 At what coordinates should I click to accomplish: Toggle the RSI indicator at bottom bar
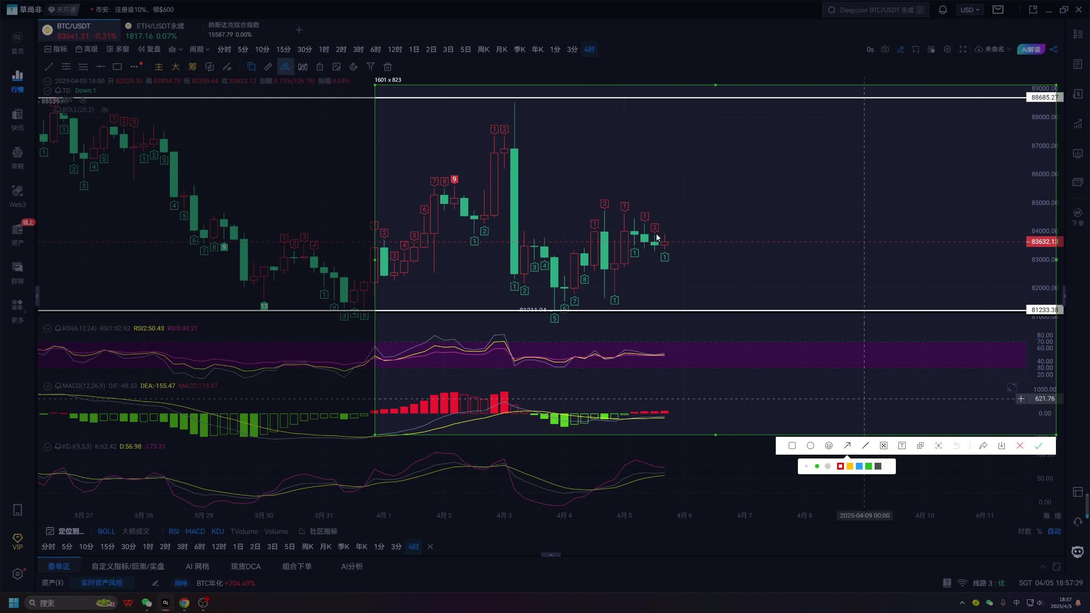173,531
